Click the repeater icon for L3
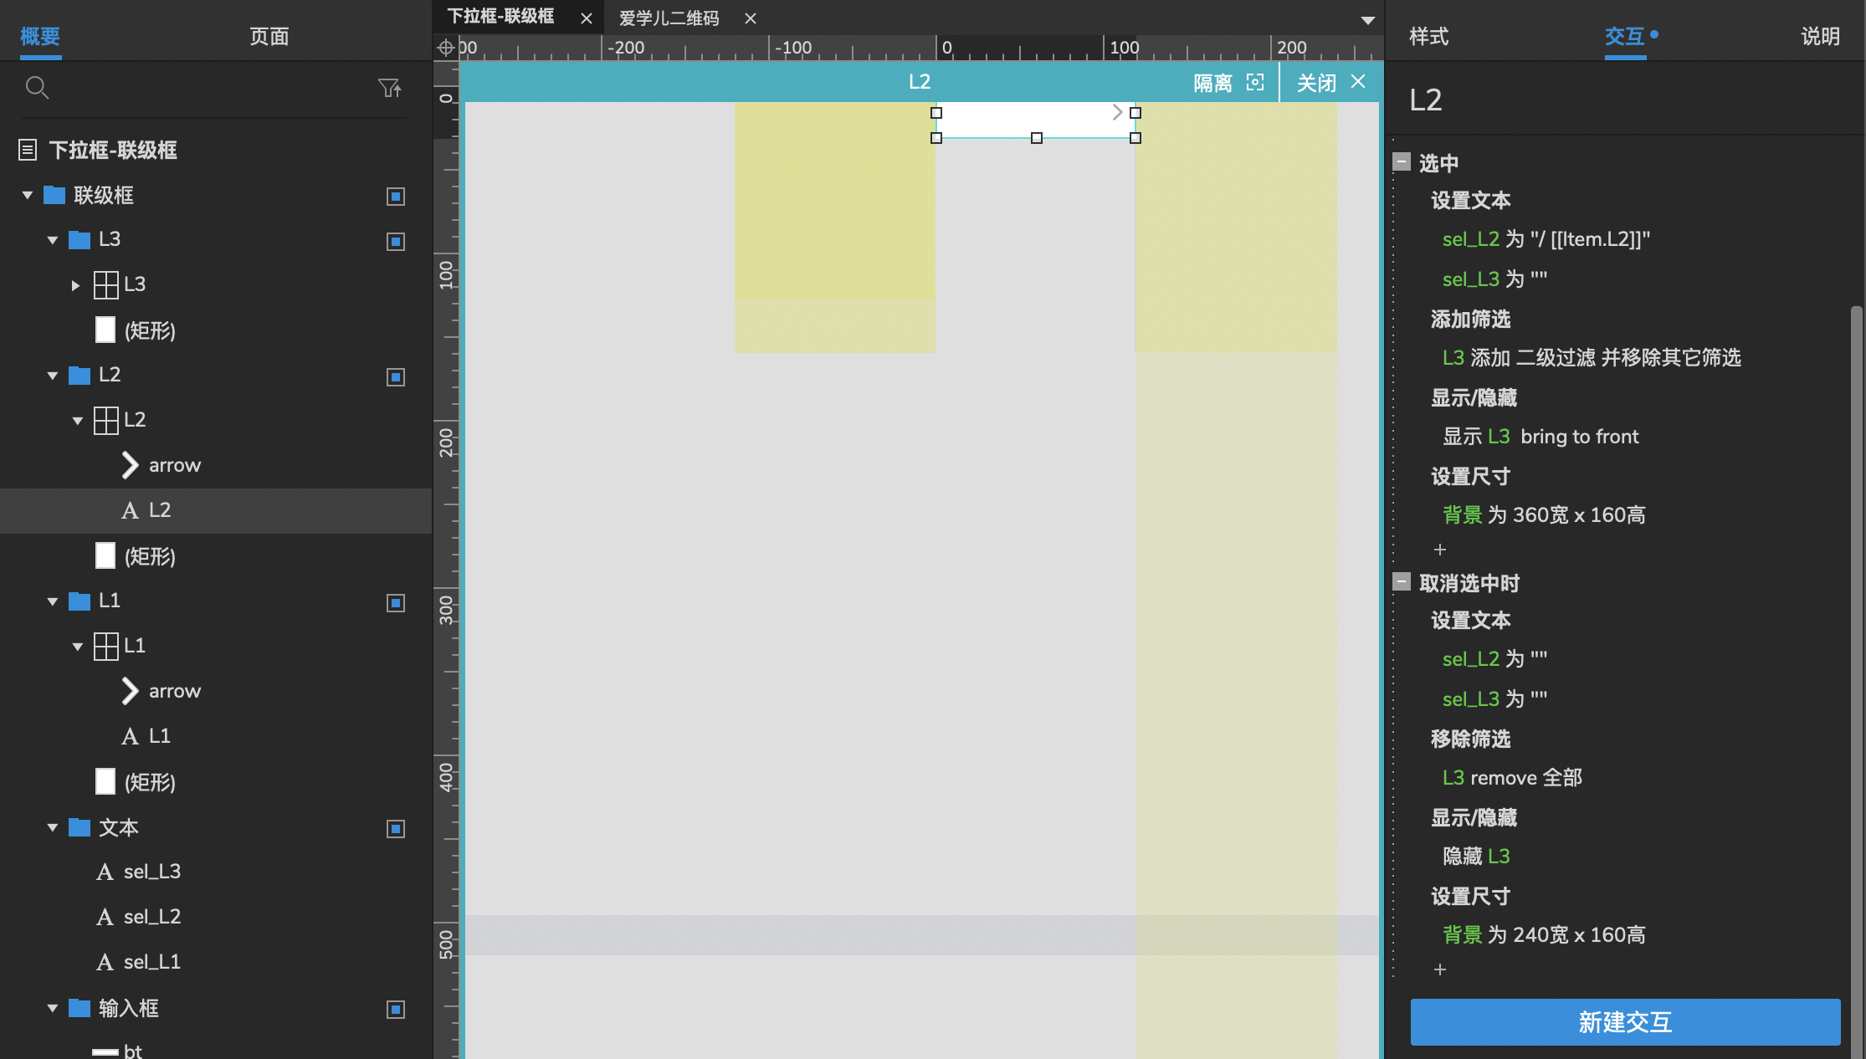Image resolution: width=1866 pixels, height=1059 pixels. (x=105, y=284)
